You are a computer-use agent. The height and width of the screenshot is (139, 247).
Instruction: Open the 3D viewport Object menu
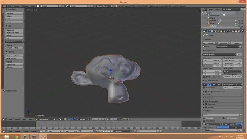coord(31,119)
